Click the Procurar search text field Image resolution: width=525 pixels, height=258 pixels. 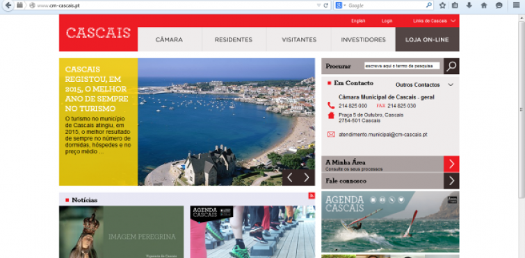[402, 66]
